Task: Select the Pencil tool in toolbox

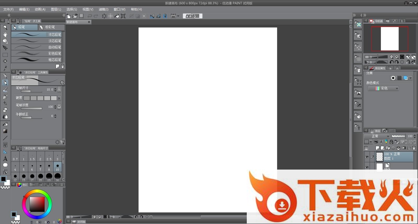Action: pyautogui.click(x=5, y=82)
